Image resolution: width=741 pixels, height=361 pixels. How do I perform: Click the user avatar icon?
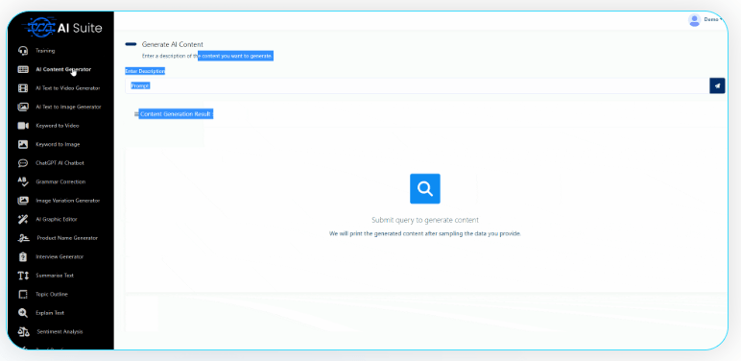(694, 20)
